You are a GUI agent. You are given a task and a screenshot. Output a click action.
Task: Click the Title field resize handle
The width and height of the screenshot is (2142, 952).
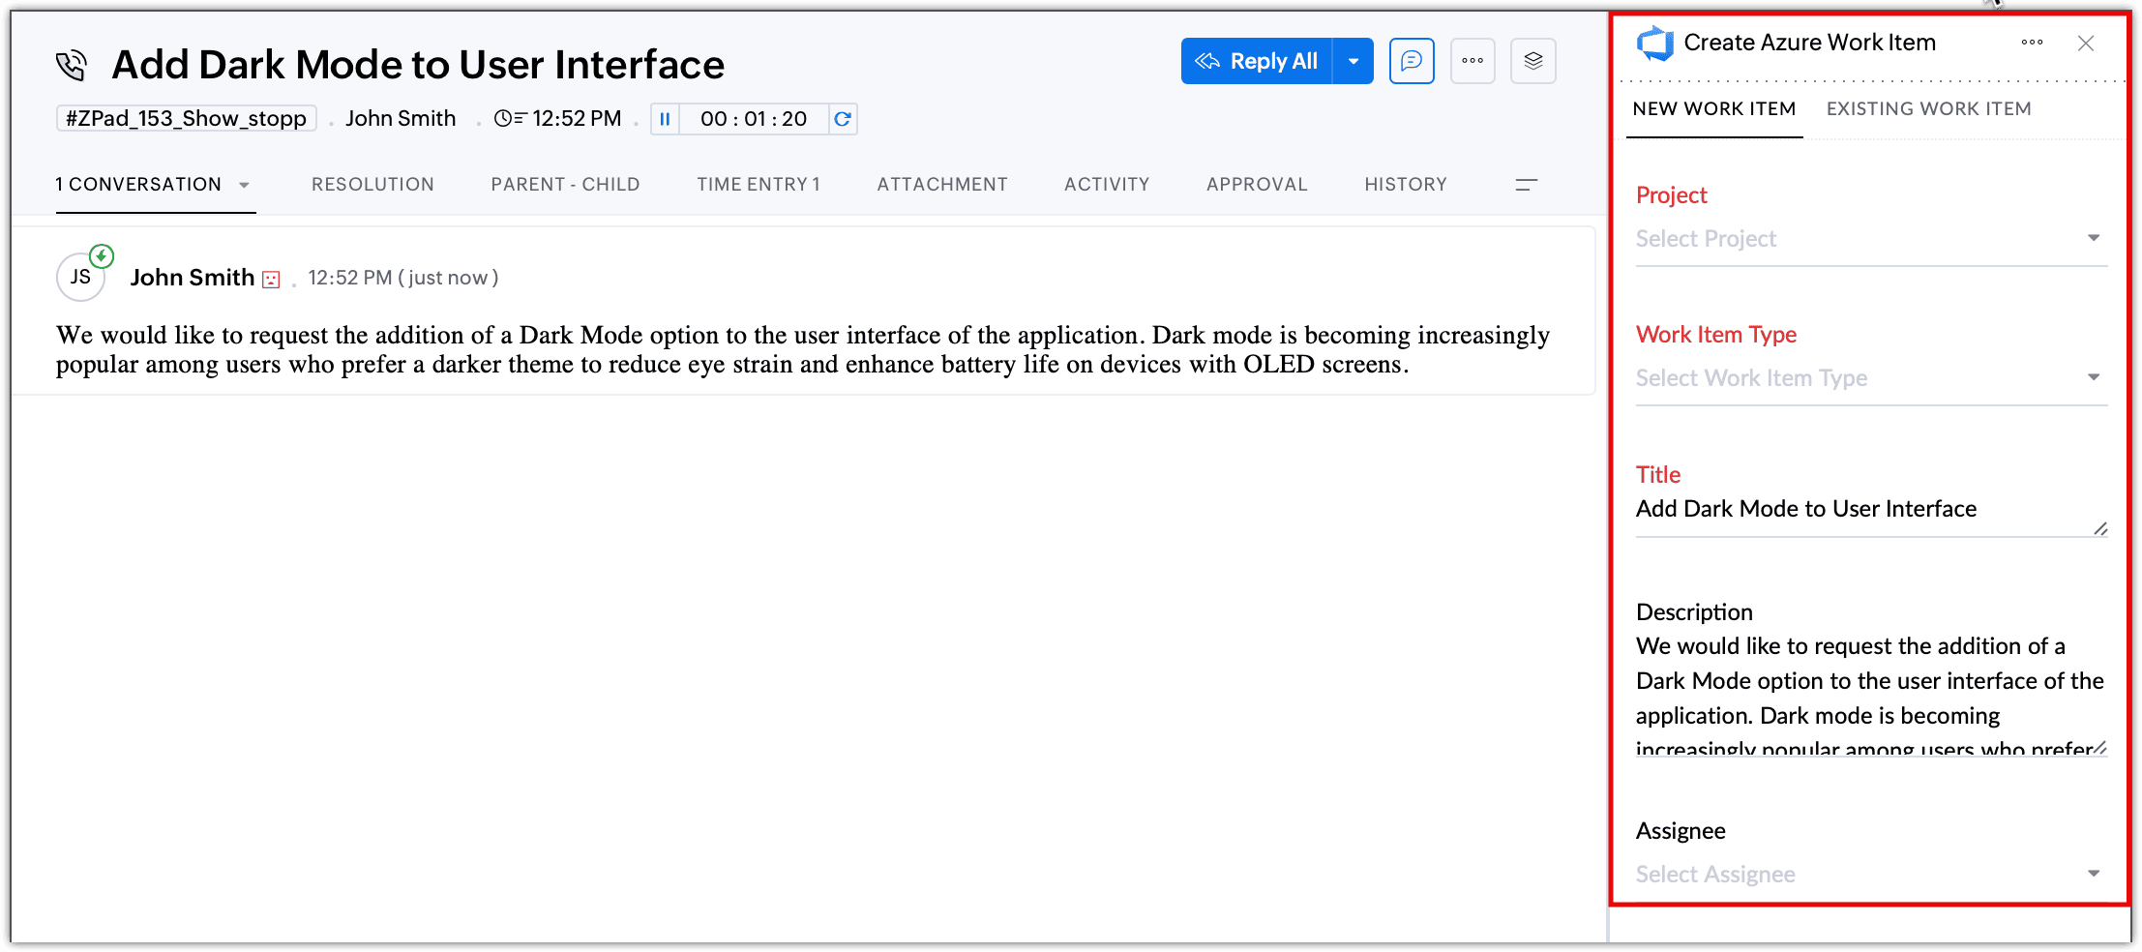pyautogui.click(x=2099, y=528)
